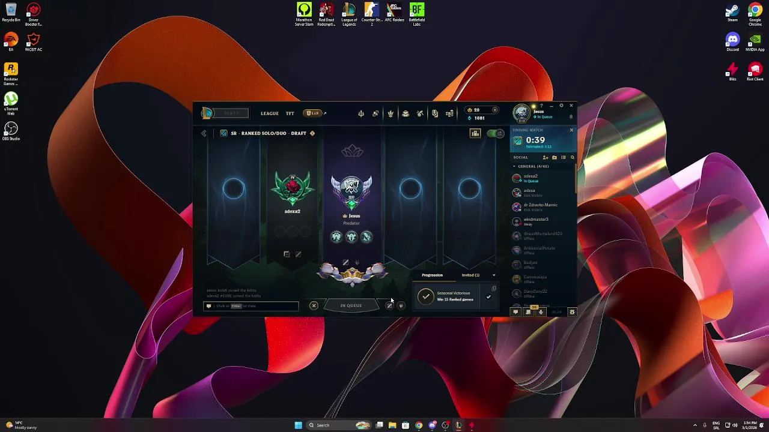This screenshot has width=769, height=432.
Task: Open the bug report icon in social footer
Action: coord(572,312)
